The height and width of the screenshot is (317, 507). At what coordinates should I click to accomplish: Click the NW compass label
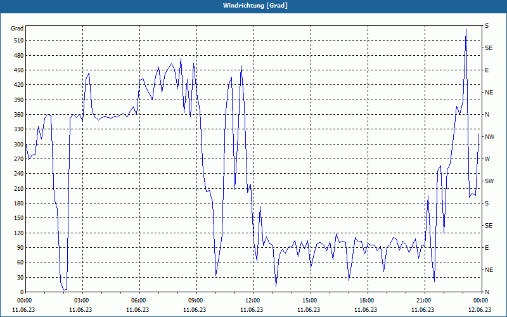tap(489, 137)
